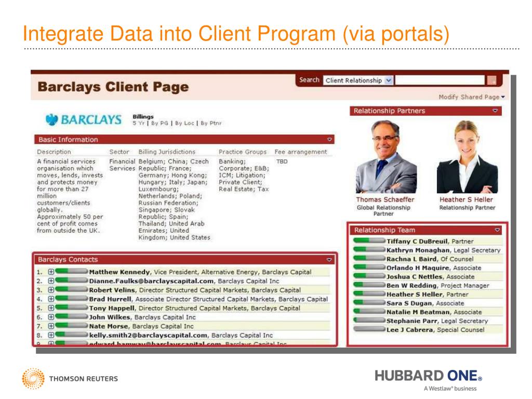The height and width of the screenshot is (399, 532).
Task: Collapse the Barclays Contacts panel arrow
Action: coord(329,260)
